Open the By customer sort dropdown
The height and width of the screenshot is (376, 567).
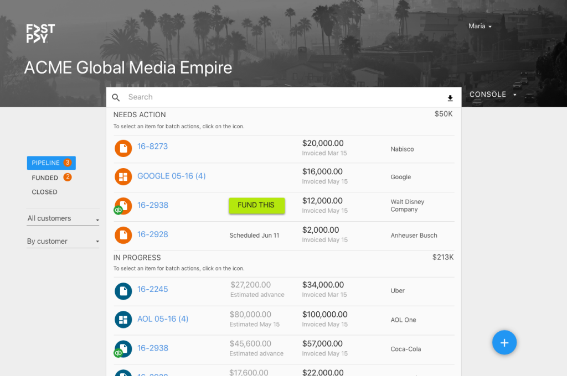tap(63, 242)
